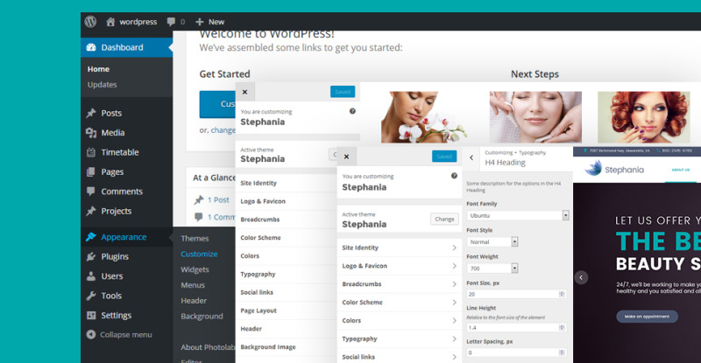701x363 pixels.
Task: Open Themes in Appearance submenu
Action: 195,239
